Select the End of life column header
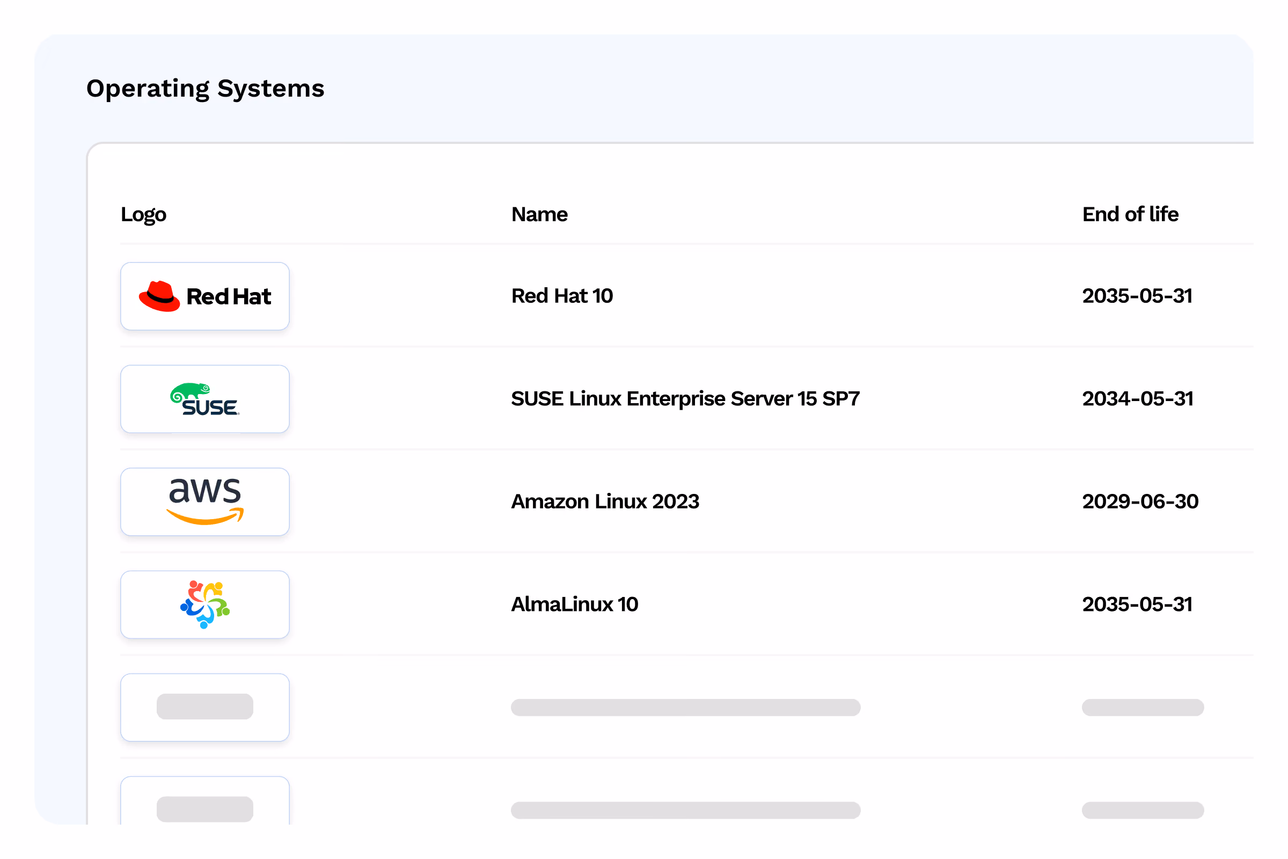Screen dimensions: 1288x859 coord(1130,214)
